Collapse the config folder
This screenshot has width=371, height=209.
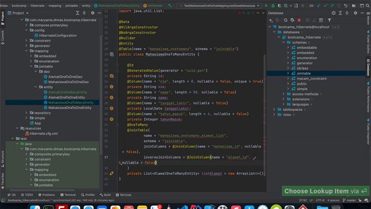(26, 30)
